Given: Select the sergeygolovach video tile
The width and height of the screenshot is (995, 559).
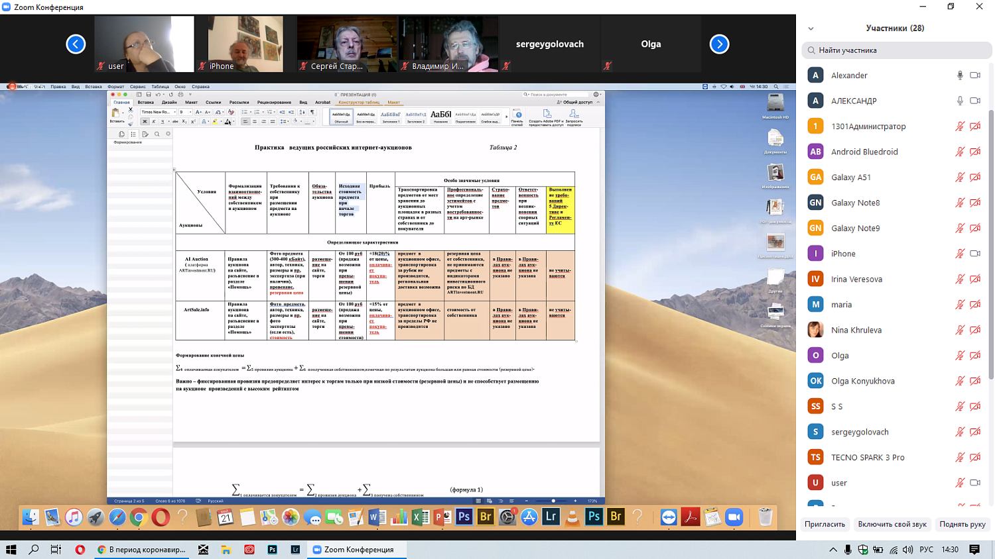Looking at the screenshot, I should [x=550, y=44].
